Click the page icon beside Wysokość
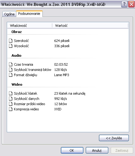135x156 pixels. (10, 46)
